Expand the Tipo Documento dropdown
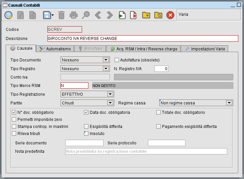The width and height of the screenshot is (244, 179). [x=106, y=60]
